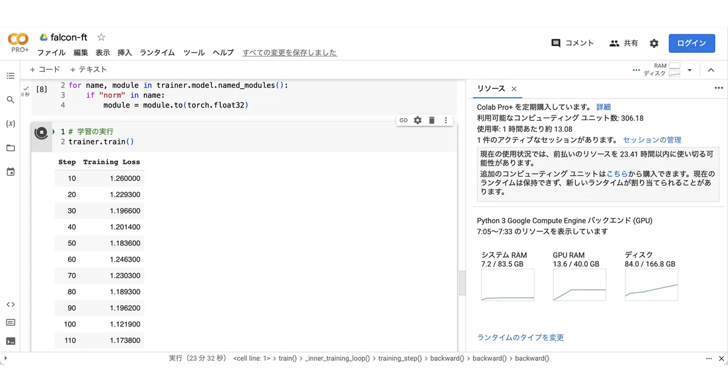Open the 表示 menu

(x=103, y=53)
